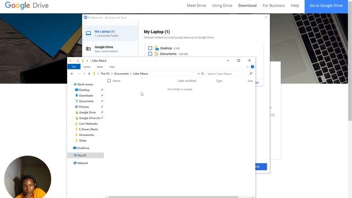Click the Google Drive logo

[27, 5]
